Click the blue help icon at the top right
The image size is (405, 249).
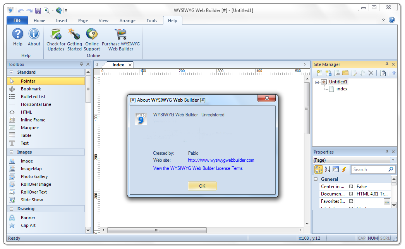tap(391, 20)
